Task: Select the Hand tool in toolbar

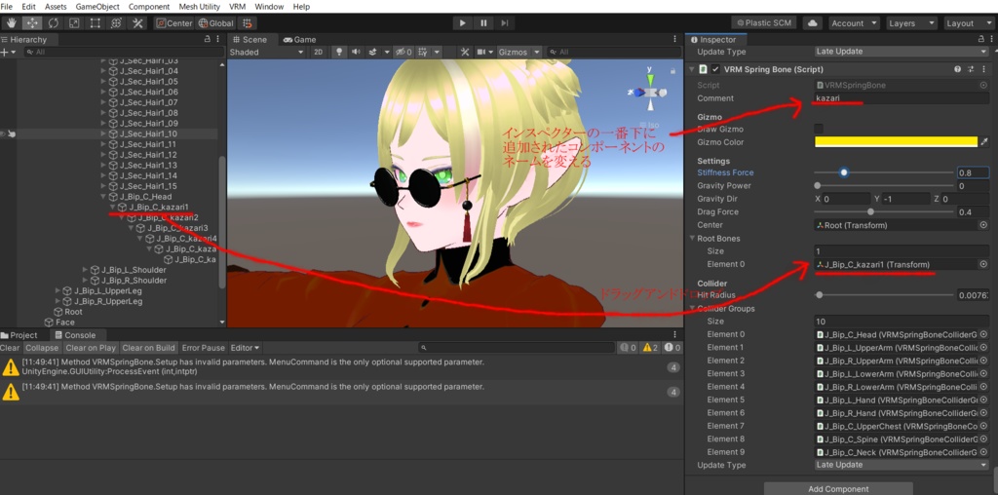Action: tap(11, 23)
